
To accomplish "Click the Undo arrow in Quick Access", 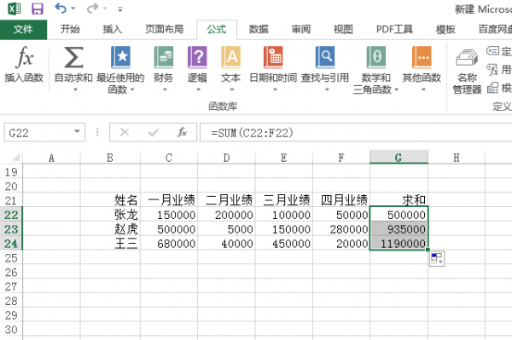I will [61, 8].
